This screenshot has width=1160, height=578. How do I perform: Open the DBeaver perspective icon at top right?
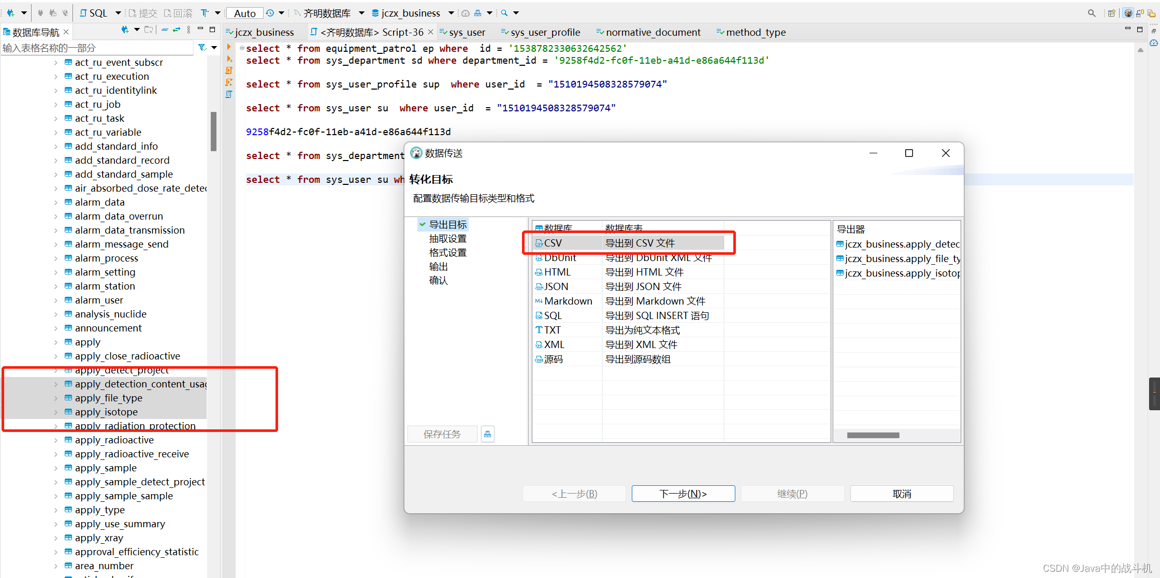pyautogui.click(x=1128, y=13)
